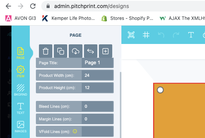Click the page panel vertical scrollbar

coord(121,105)
